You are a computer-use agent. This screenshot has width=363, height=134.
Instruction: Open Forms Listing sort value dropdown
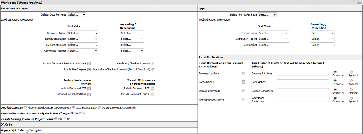point(273,33)
